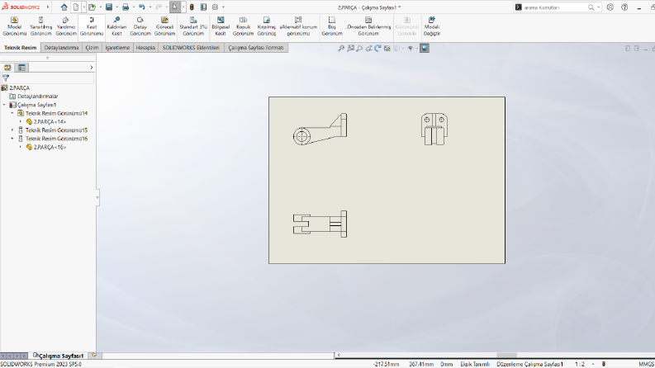
Task: Start the Bölgesel Kesit tool
Action: (x=221, y=26)
